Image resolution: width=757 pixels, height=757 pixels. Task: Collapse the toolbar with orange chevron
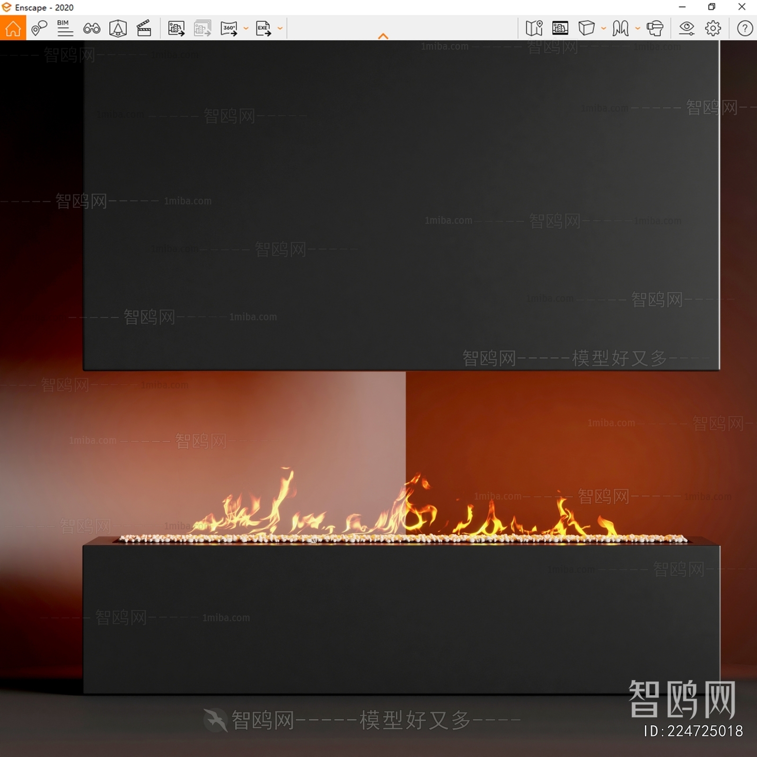(x=383, y=36)
